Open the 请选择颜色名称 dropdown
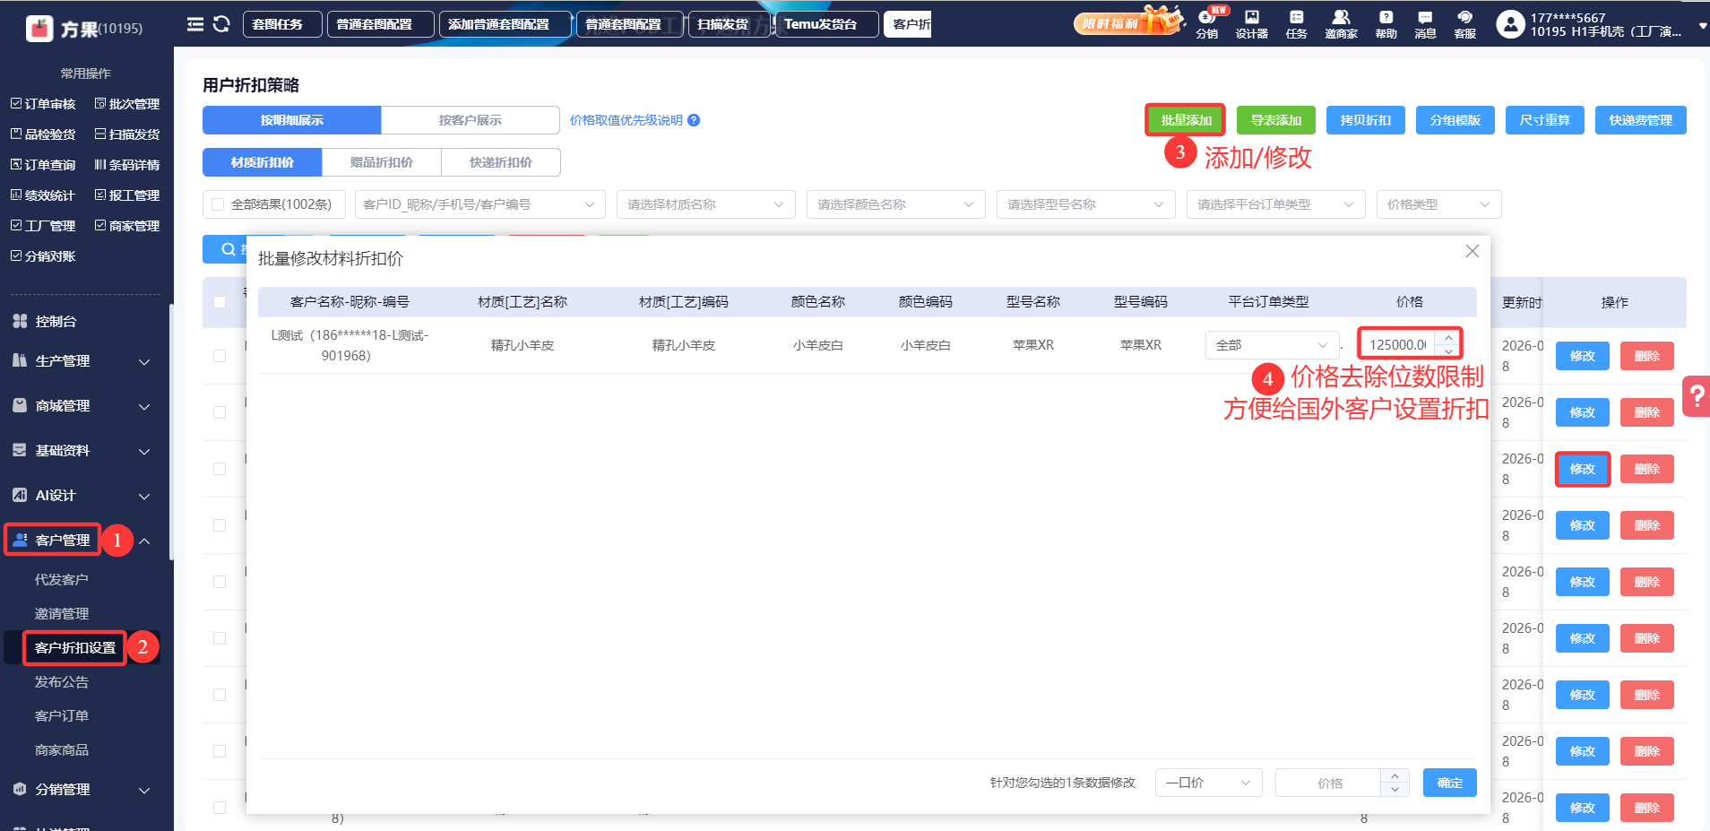Image resolution: width=1710 pixels, height=831 pixels. 896,204
